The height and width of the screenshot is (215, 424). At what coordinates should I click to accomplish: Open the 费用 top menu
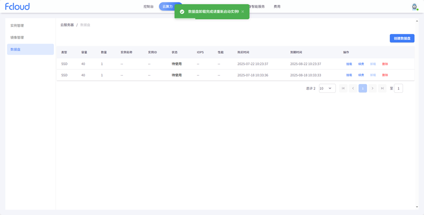point(277,7)
